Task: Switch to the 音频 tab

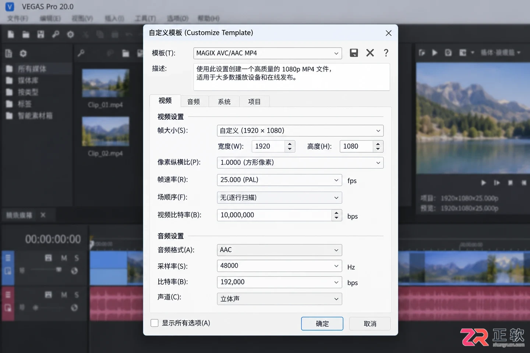Action: coord(194,101)
